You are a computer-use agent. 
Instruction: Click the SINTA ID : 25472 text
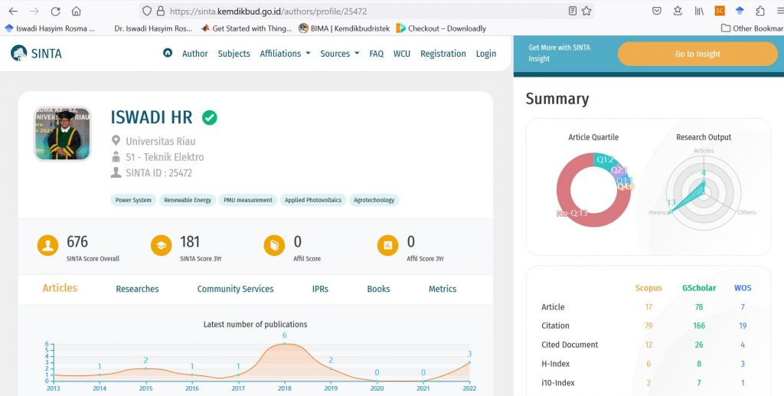159,173
